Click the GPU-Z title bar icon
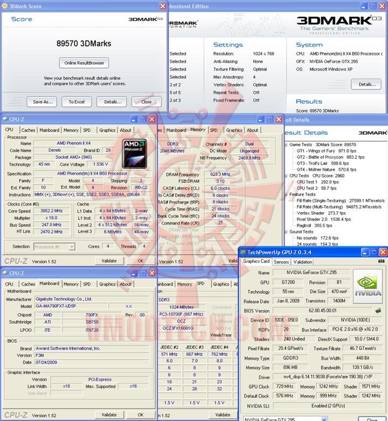Viewport: 388px width, 421px height. (243, 252)
